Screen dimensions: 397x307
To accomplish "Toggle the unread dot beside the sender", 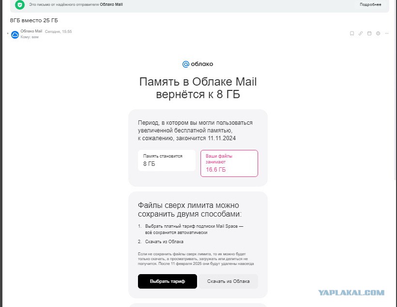I will (8, 33).
